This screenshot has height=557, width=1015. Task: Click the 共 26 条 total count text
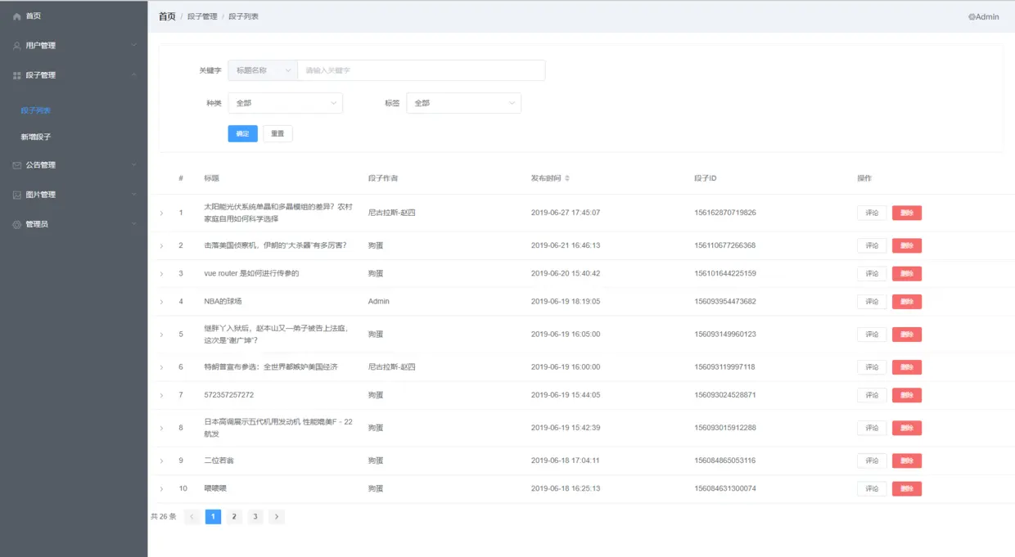[x=164, y=517]
